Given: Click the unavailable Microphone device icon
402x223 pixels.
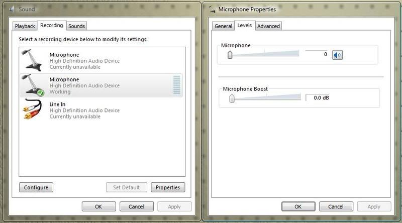Looking at the screenshot, I should pyautogui.click(x=32, y=60).
